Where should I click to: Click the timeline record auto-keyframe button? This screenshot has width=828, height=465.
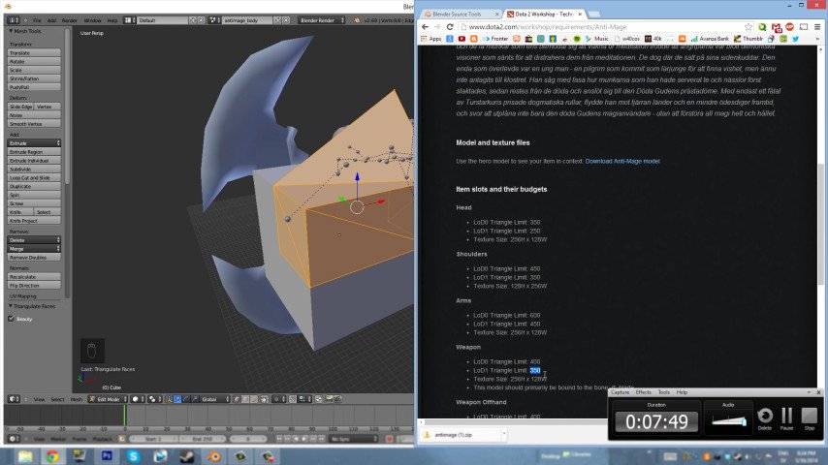(x=390, y=439)
